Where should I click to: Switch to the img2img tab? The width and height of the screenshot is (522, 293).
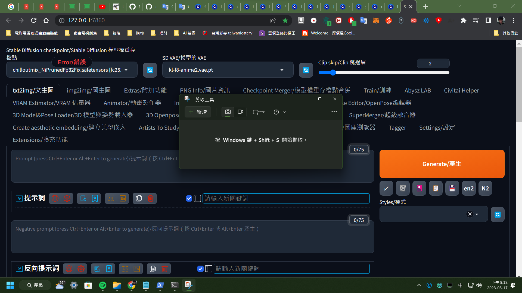tap(88, 90)
